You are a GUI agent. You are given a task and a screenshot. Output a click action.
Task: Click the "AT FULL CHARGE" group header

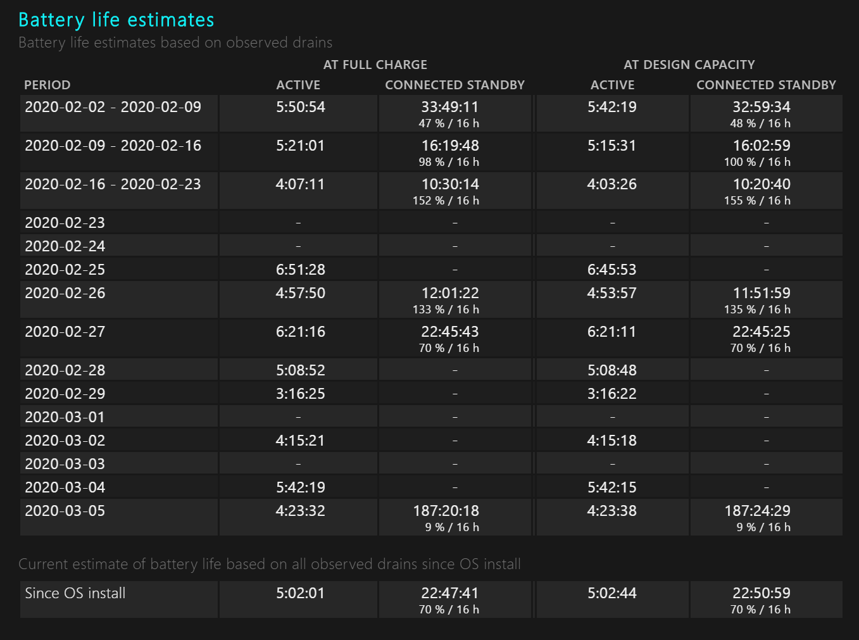(375, 65)
